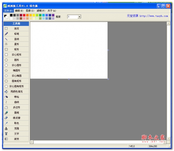Open the 关于(A) menu
Viewport: 174px width, 151px height.
[x=52, y=11]
